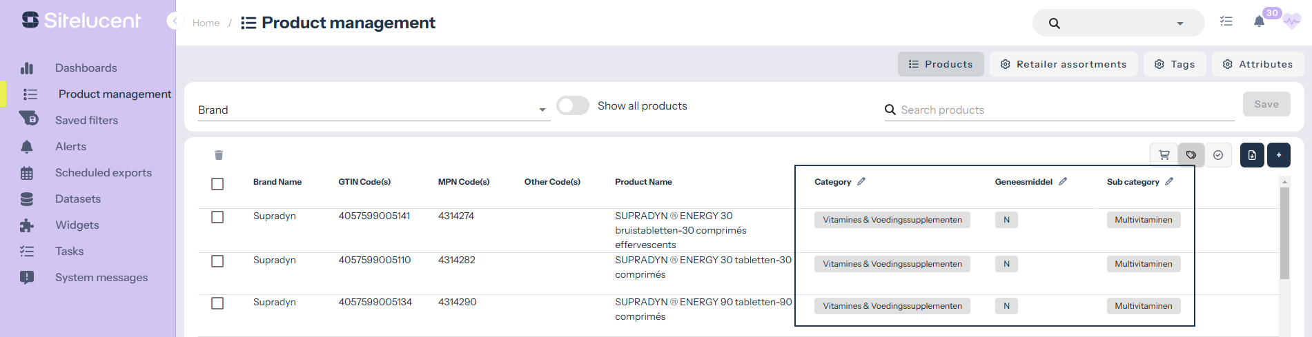Tick checkbox for GTIN 4057599005141 row
1312x337 pixels.
(x=217, y=217)
